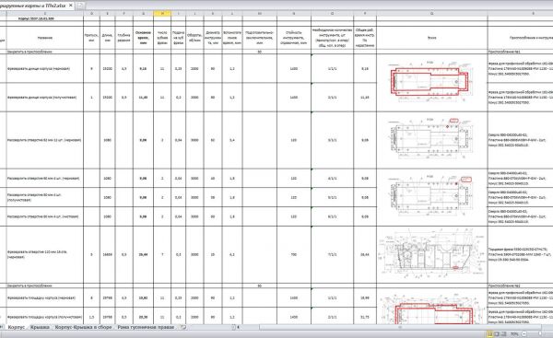Viewport: 553px width, 338px height.
Task: Select cell Фрезеровать днище корпуса (черновая)
Action: coord(45,69)
